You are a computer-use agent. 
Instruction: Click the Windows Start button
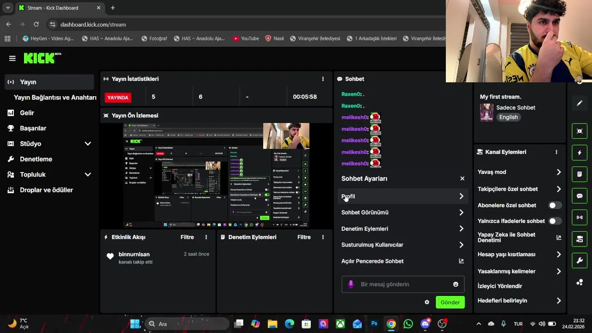135,324
